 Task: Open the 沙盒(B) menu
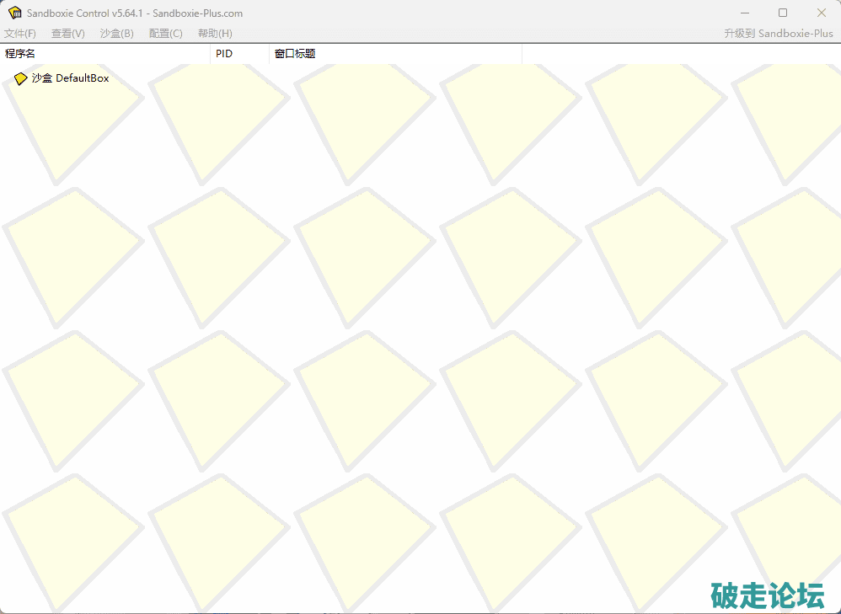click(116, 34)
